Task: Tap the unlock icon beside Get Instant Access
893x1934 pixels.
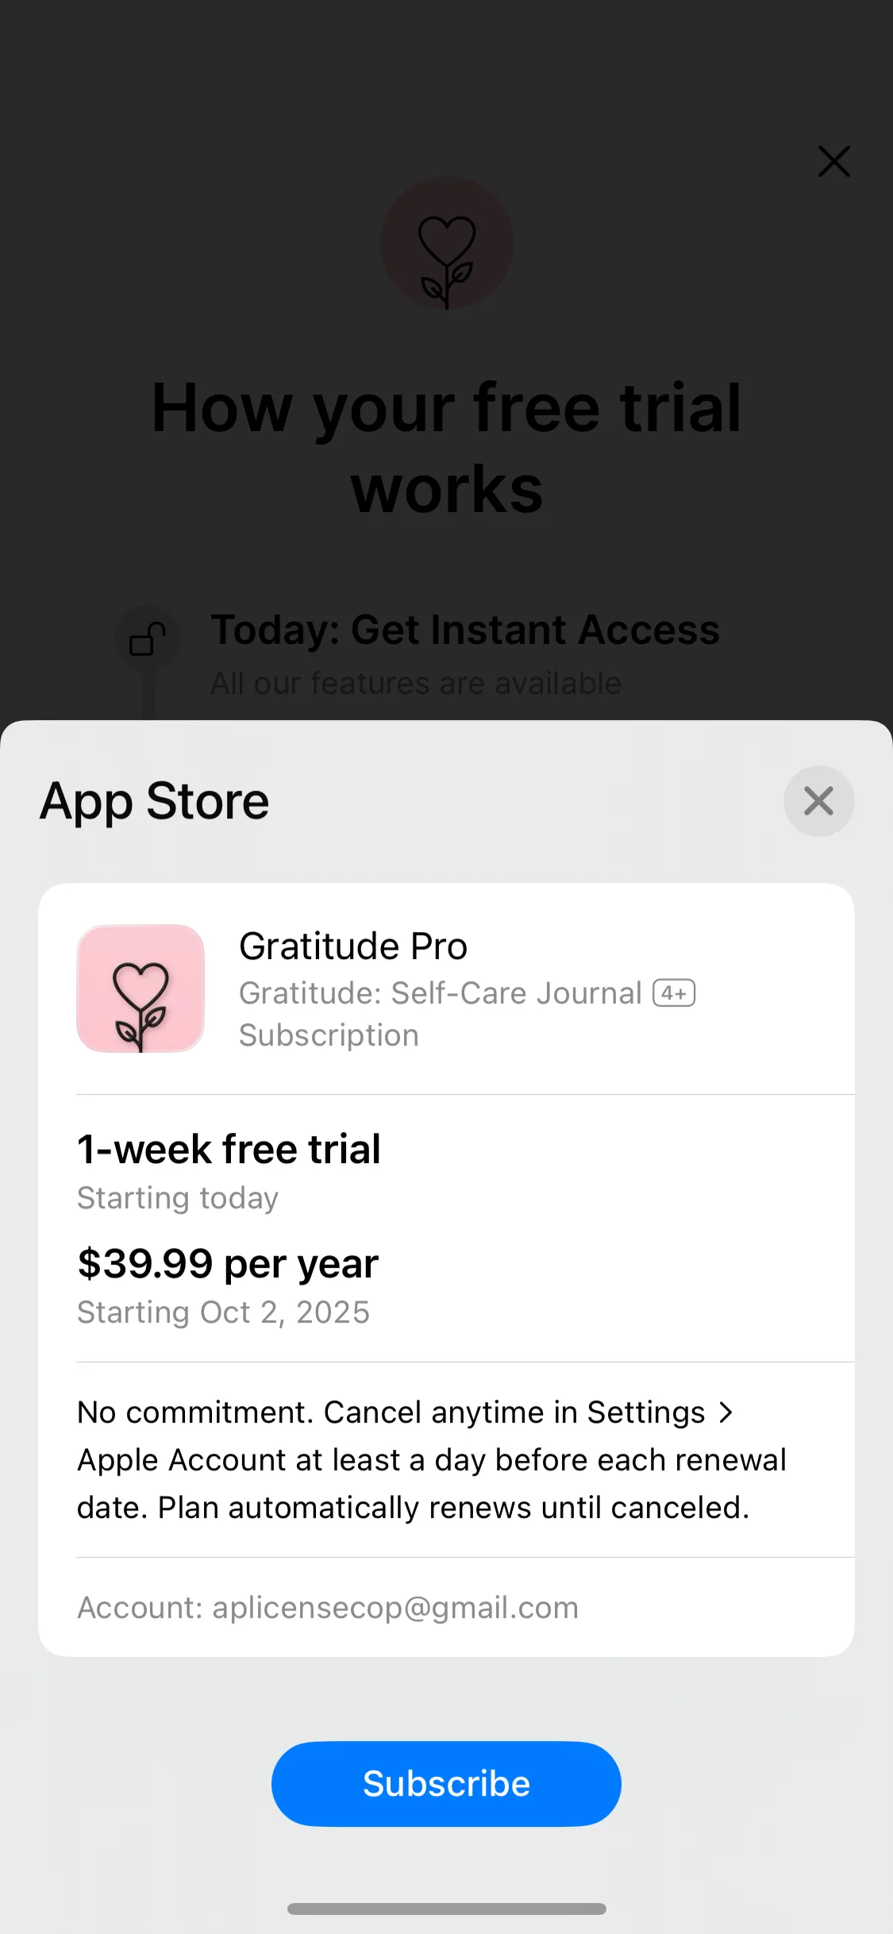Action: [x=147, y=638]
